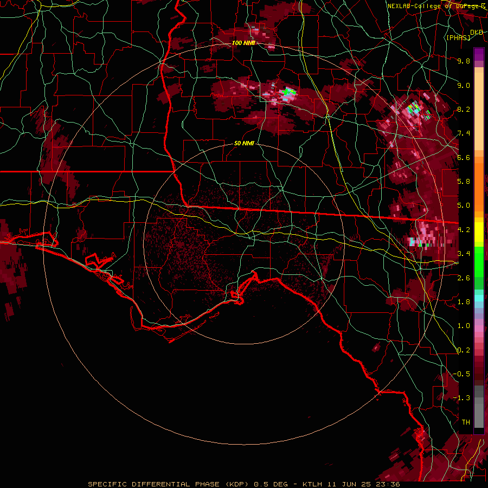The height and width of the screenshot is (488, 488).
Task: Click the TH label at the scale bottom
Action: point(466,422)
